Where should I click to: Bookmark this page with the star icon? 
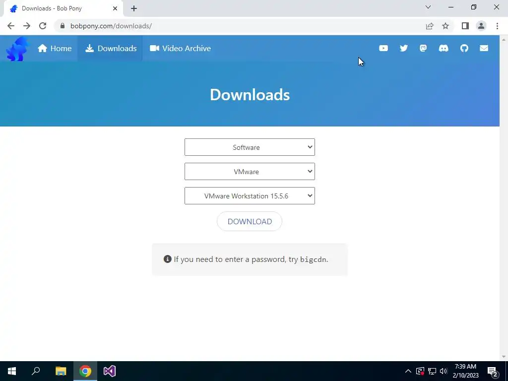[x=445, y=26]
